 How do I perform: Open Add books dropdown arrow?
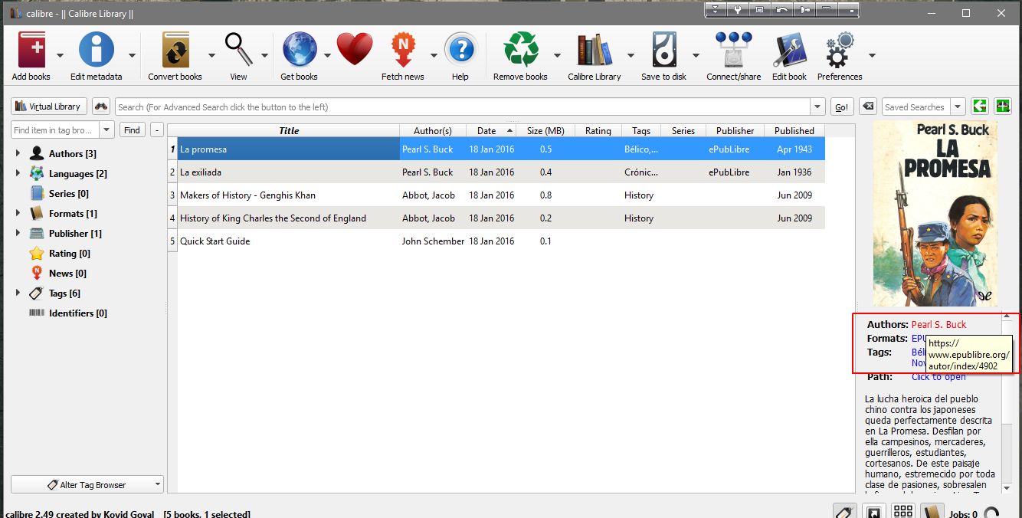point(60,55)
